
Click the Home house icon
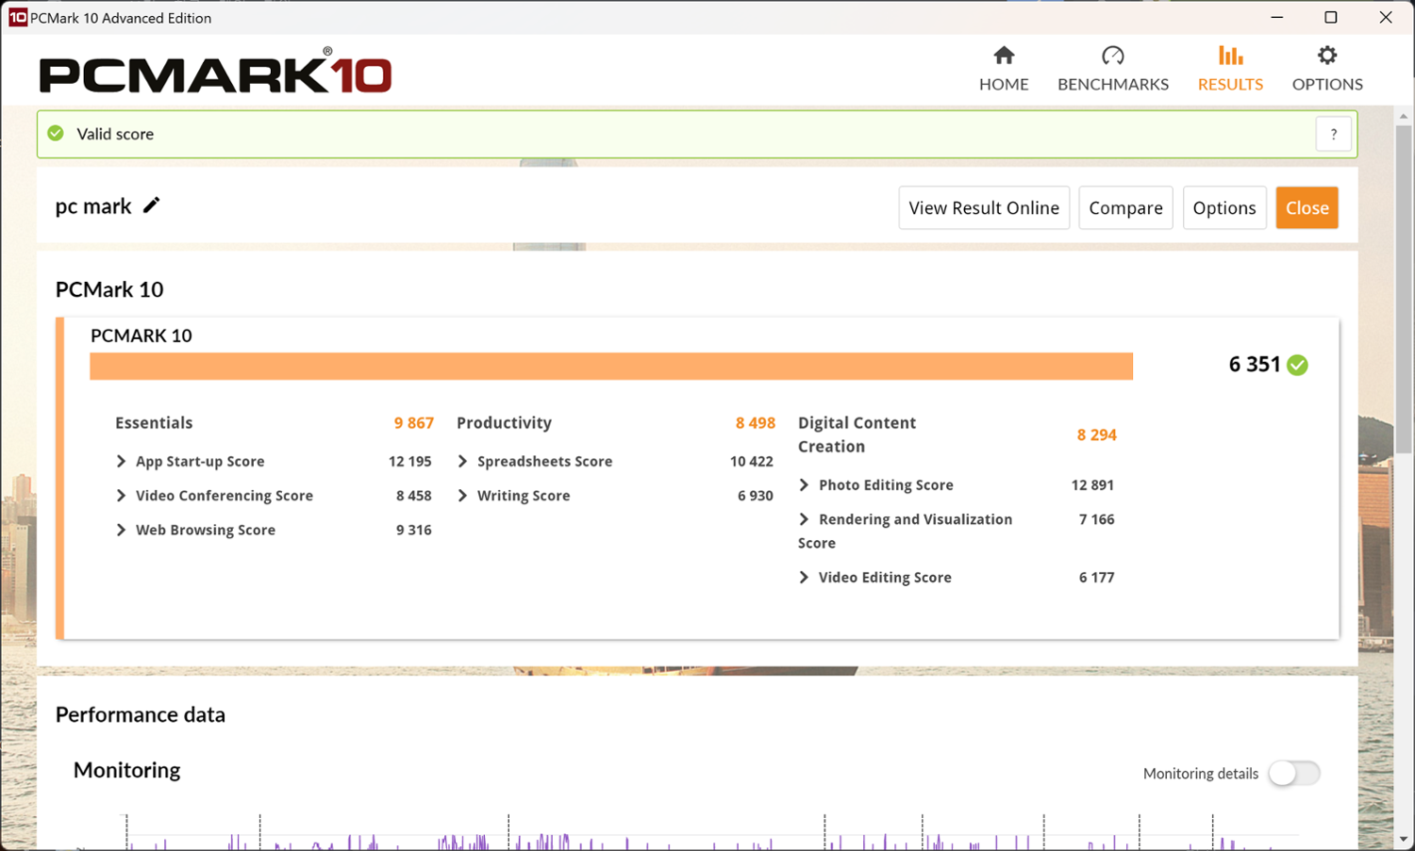point(1004,56)
